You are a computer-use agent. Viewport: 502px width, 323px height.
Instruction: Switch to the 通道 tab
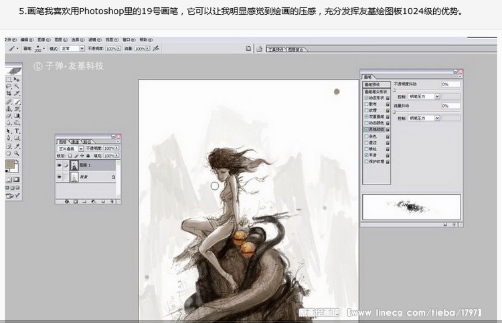point(74,142)
